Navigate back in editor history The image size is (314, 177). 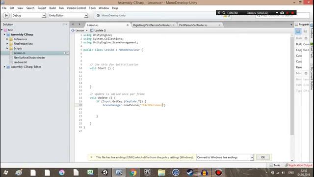point(73,25)
